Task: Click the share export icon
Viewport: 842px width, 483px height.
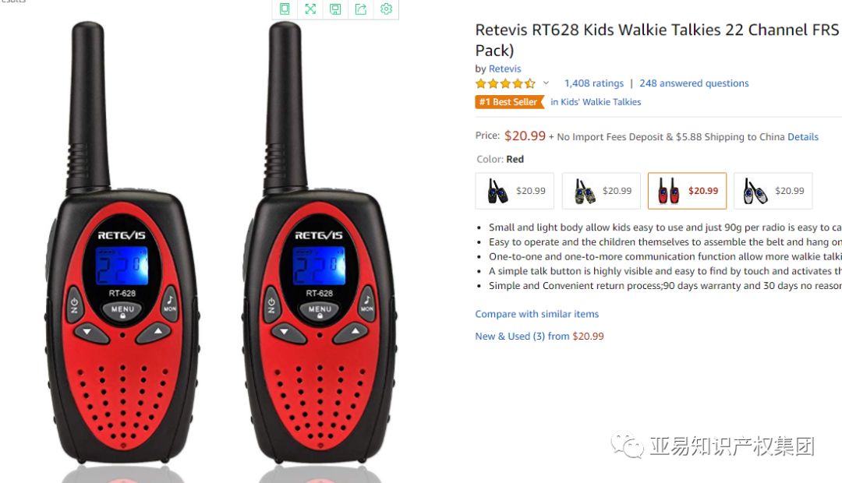Action: pos(361,9)
